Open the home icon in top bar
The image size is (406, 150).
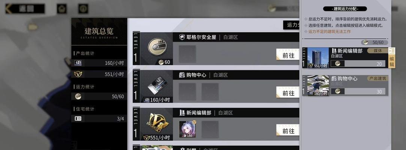[62, 9]
